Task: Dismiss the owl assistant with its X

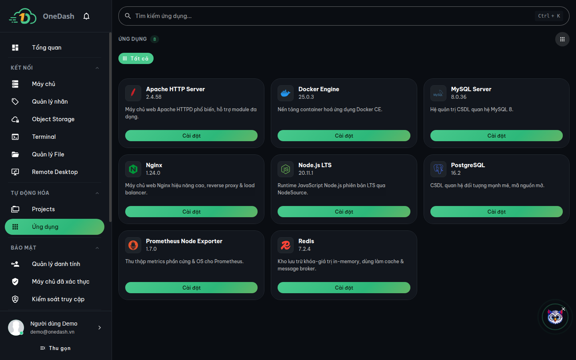Action: (563, 309)
